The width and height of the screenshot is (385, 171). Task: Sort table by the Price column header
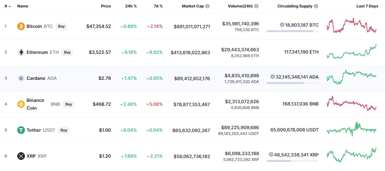[x=106, y=6]
